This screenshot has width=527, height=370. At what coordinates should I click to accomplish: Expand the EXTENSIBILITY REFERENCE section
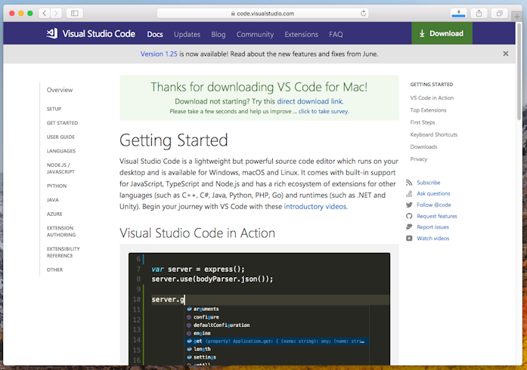(x=64, y=252)
